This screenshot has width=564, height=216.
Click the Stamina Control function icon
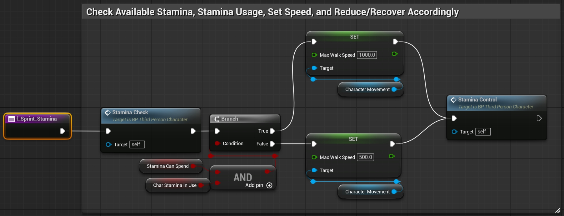click(453, 100)
